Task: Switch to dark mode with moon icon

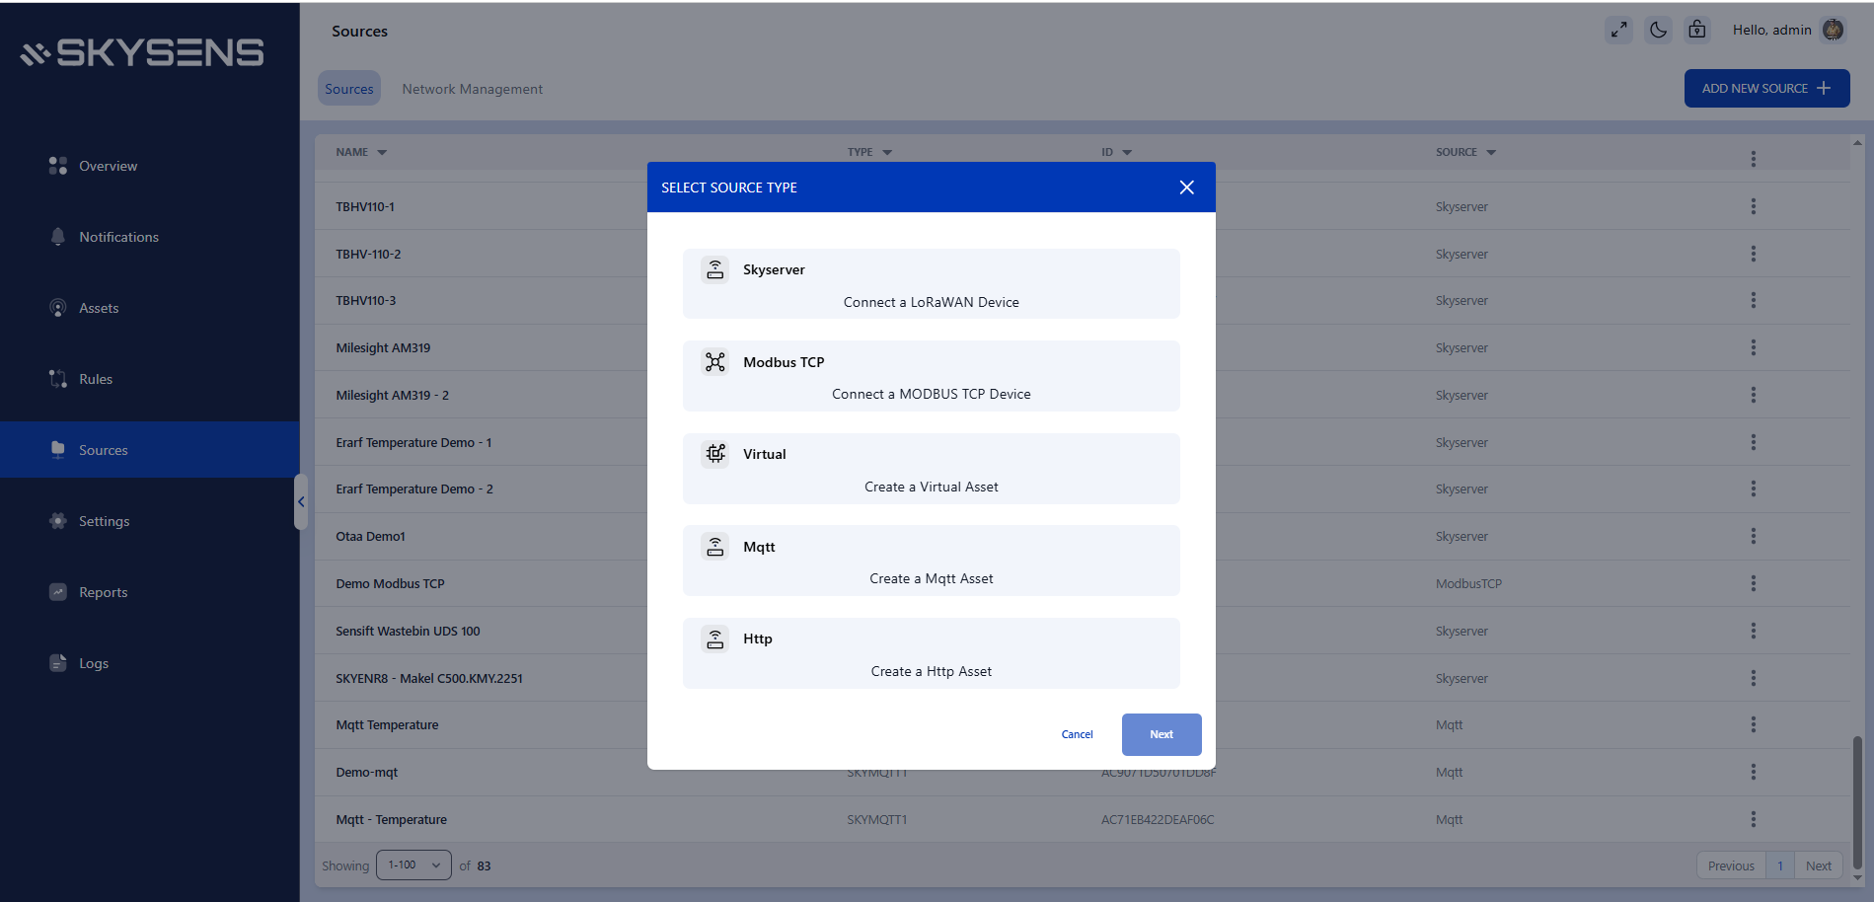Action: (1658, 31)
